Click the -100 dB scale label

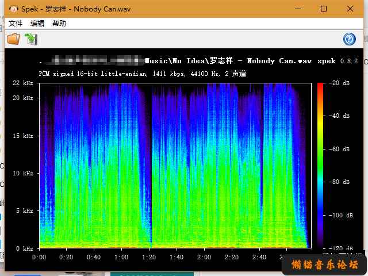[x=340, y=215]
